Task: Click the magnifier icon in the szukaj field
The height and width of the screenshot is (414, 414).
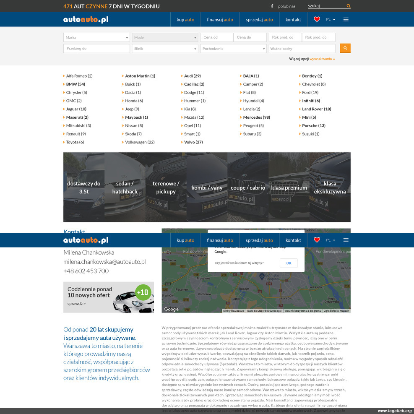Action: coord(348,6)
